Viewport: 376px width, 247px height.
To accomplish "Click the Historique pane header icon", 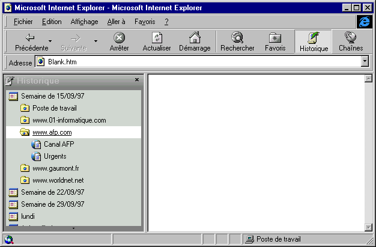I will pyautogui.click(x=10, y=81).
